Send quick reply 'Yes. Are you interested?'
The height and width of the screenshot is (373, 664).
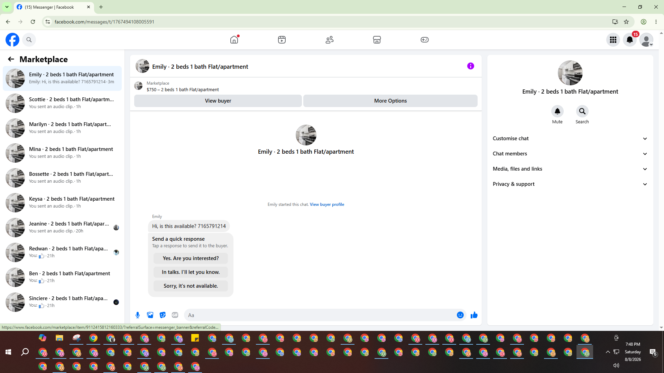(x=191, y=258)
